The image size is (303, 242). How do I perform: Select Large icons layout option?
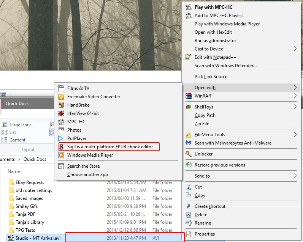click(17, 125)
